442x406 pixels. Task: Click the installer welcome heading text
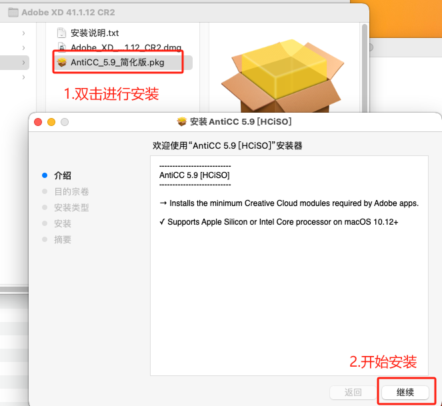(227, 145)
